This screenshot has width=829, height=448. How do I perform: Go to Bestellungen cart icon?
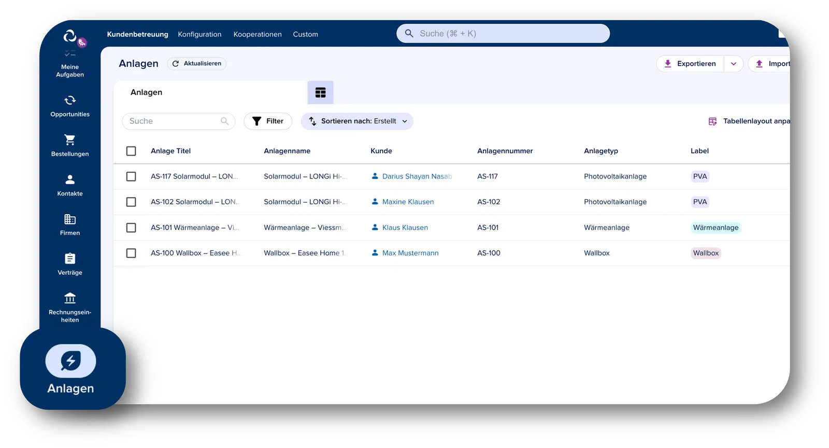(x=70, y=140)
